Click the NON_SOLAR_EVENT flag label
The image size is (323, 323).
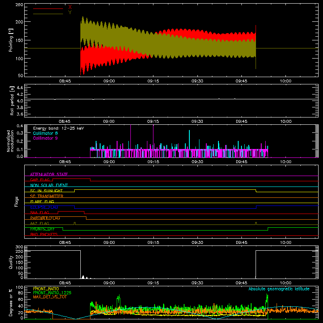(x=49, y=185)
